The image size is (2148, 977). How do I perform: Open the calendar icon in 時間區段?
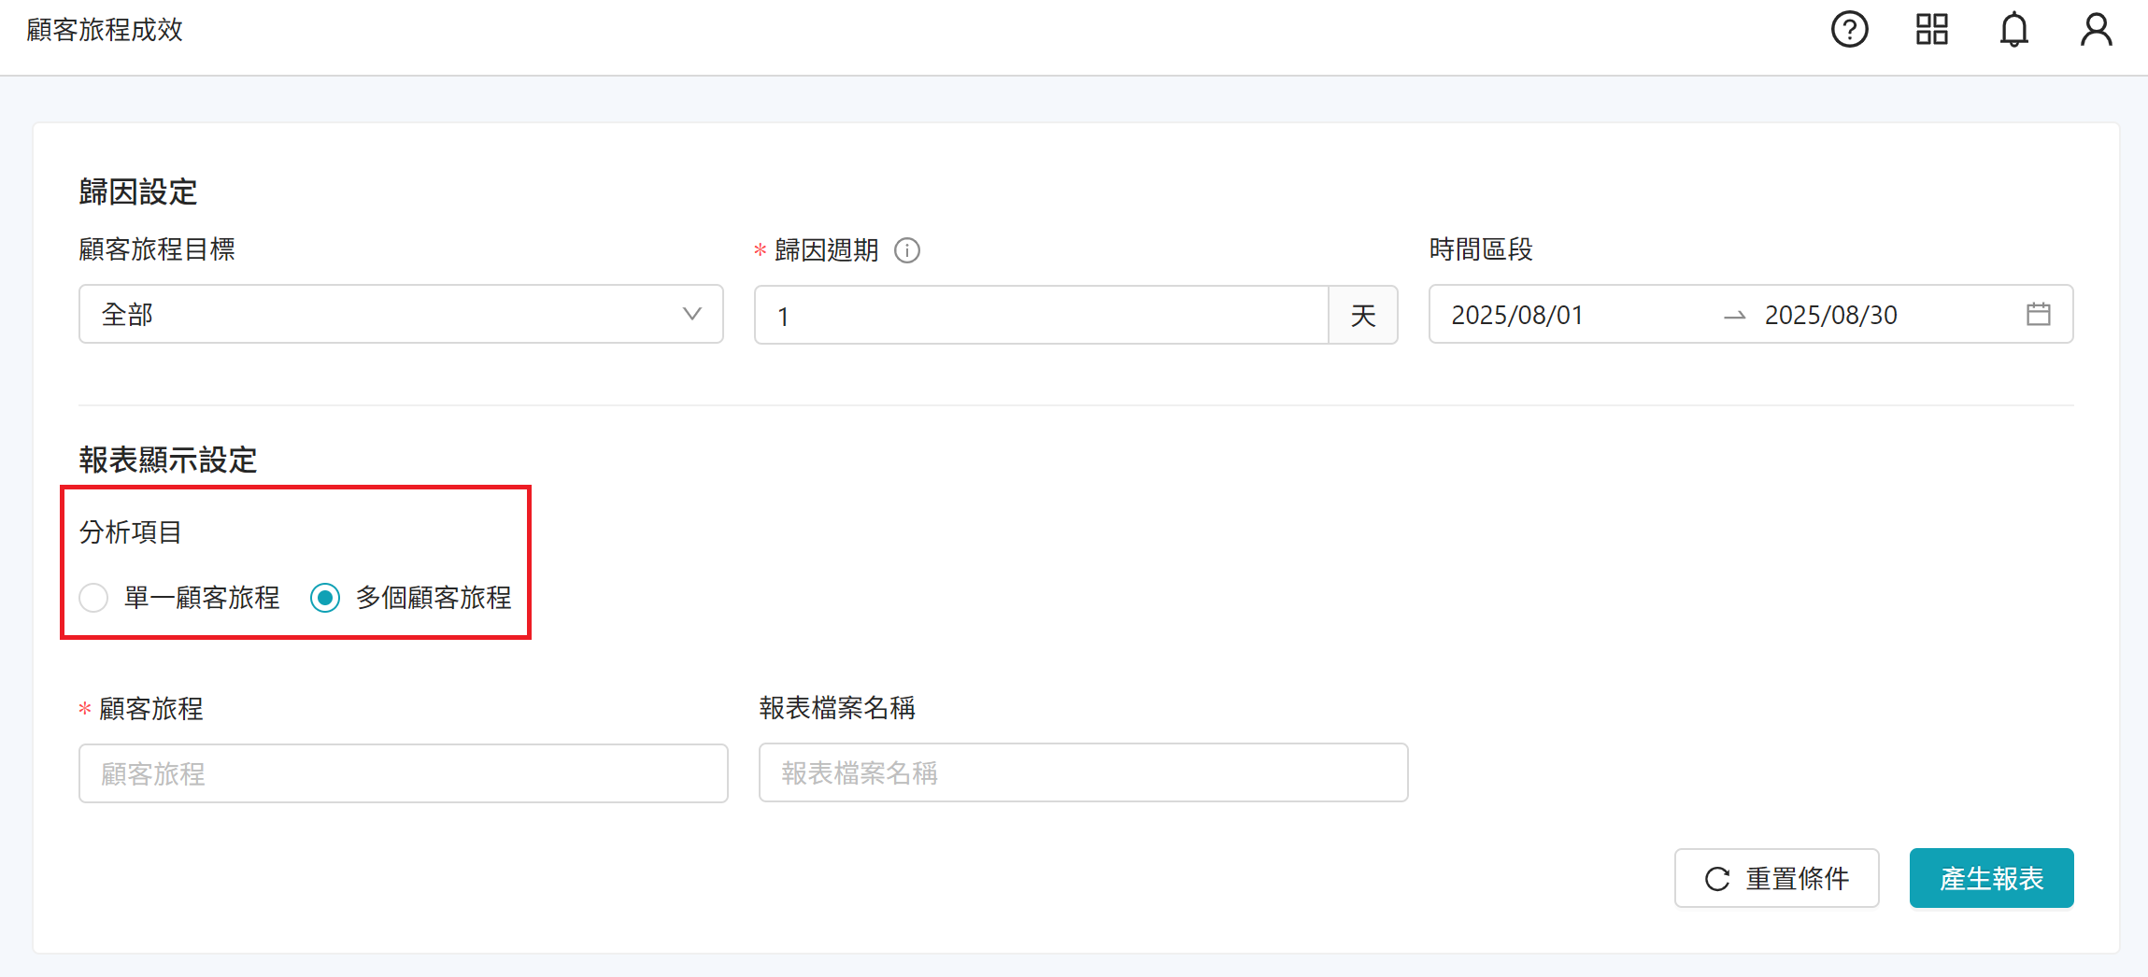[2040, 314]
